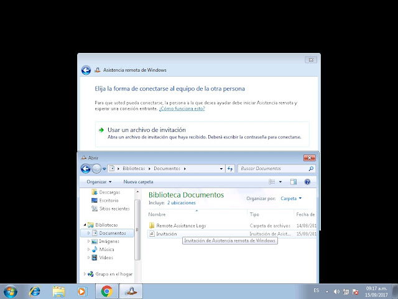Select Música library in navigation pane
Viewport: 398px width, 299px height.
pyautogui.click(x=103, y=249)
